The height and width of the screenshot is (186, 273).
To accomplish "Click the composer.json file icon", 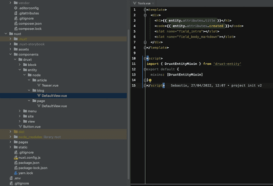I will click(x=16, y=23).
